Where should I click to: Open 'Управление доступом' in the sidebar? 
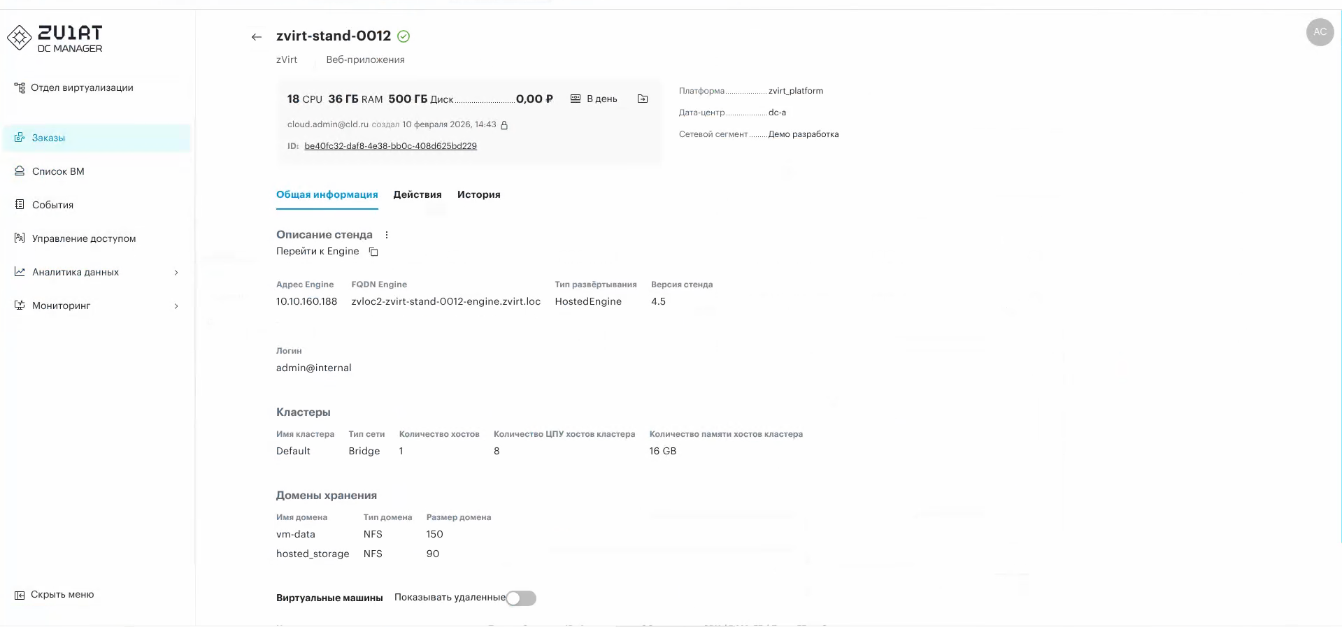click(84, 239)
